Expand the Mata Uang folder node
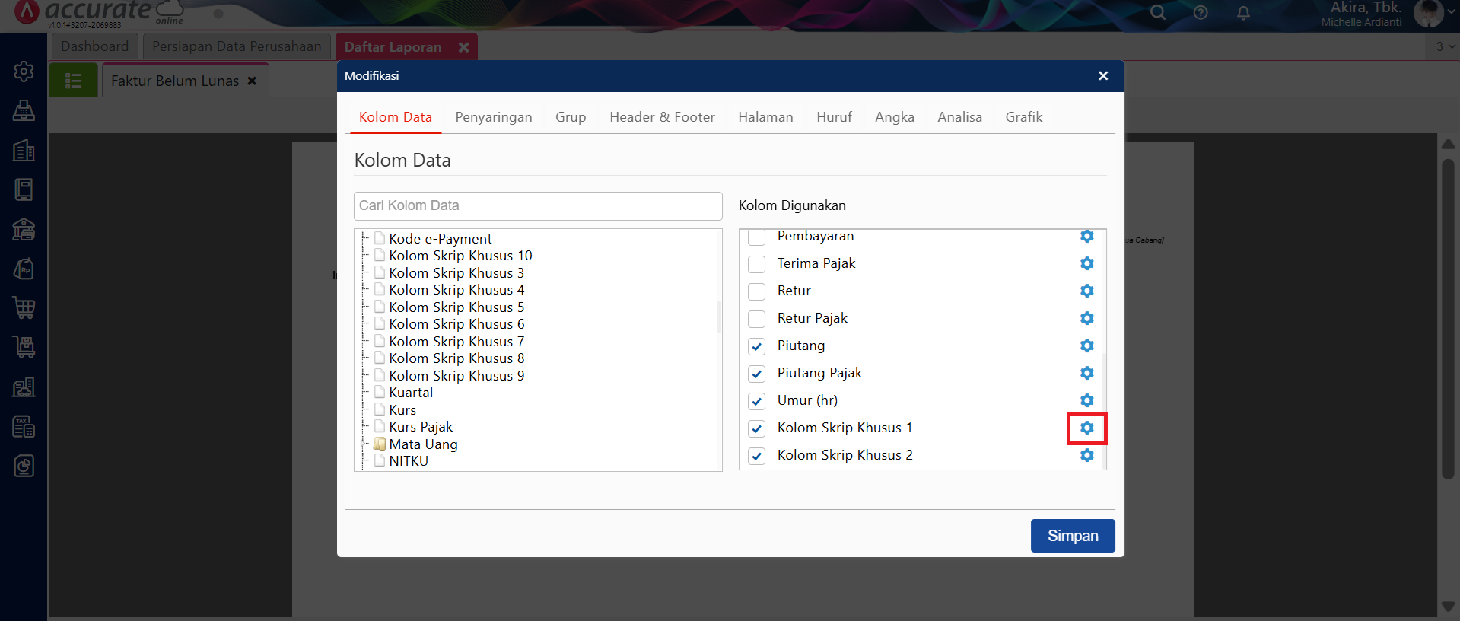 [x=364, y=444]
